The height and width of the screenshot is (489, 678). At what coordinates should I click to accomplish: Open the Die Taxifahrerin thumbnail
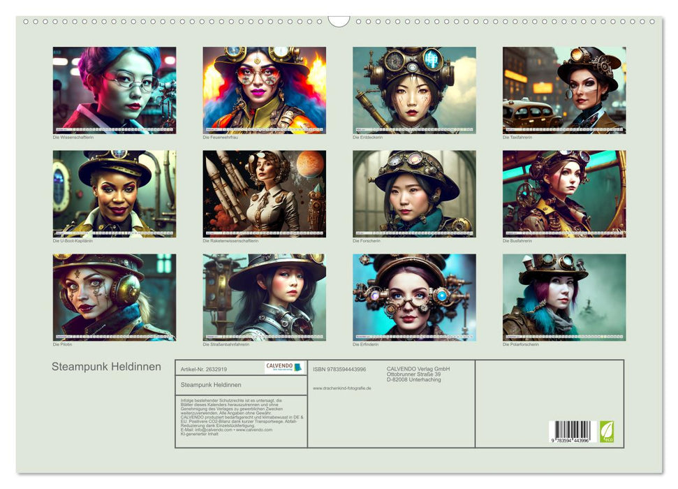click(564, 90)
